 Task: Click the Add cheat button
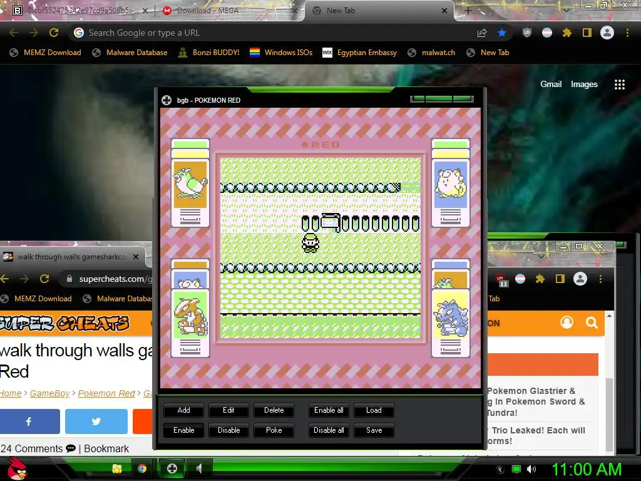pos(183,410)
